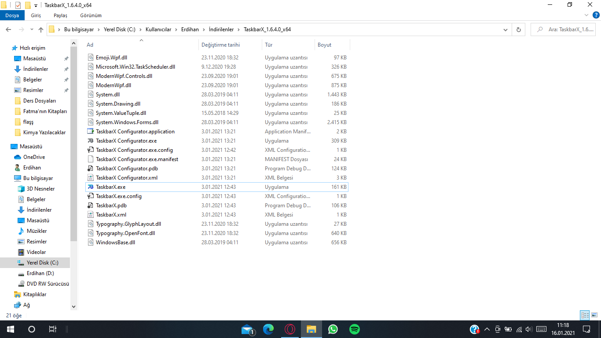Sort by the Boyut column header
Viewport: 601px width, 338px height.
pos(332,45)
